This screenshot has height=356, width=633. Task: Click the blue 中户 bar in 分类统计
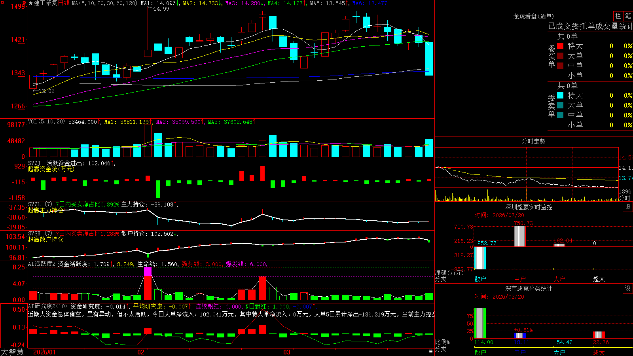(x=520, y=335)
